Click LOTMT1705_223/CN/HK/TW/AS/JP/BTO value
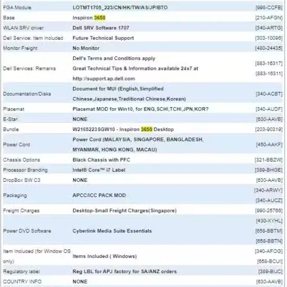Image resolution: width=287 pixels, height=287 pixels. tap(120, 8)
